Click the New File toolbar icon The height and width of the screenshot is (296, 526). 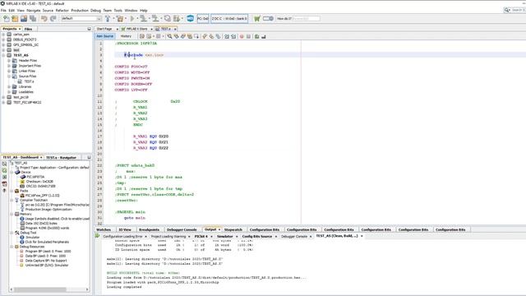pyautogui.click(x=7, y=18)
